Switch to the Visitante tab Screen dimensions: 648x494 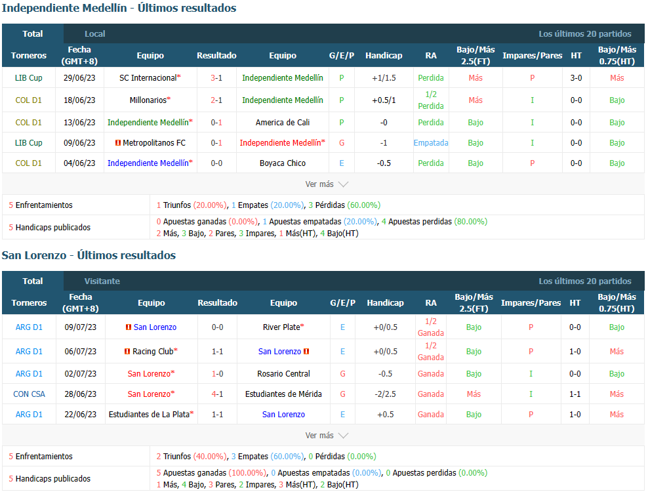click(102, 281)
